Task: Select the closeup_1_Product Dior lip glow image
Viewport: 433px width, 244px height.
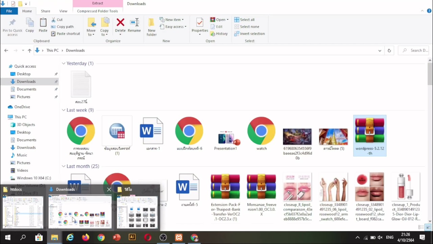Action: [x=406, y=197]
